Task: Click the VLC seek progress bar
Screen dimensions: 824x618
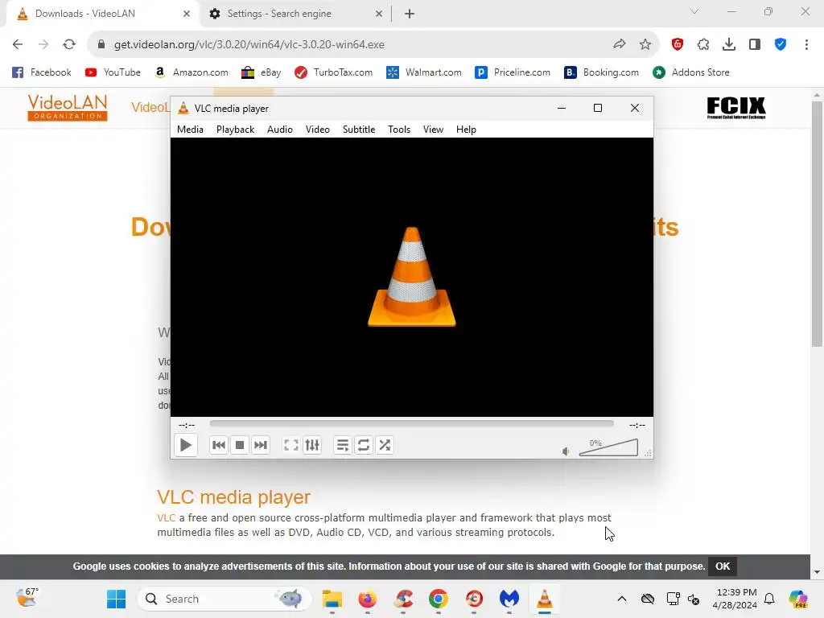Action: (411, 423)
